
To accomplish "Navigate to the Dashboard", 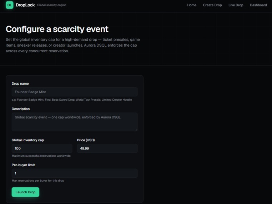I will [258, 5].
